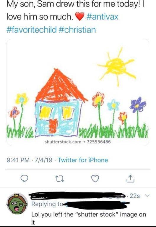This screenshot has width=156, height=227.
Task: Click the tweet text about son Sam
Action: (75, 10)
